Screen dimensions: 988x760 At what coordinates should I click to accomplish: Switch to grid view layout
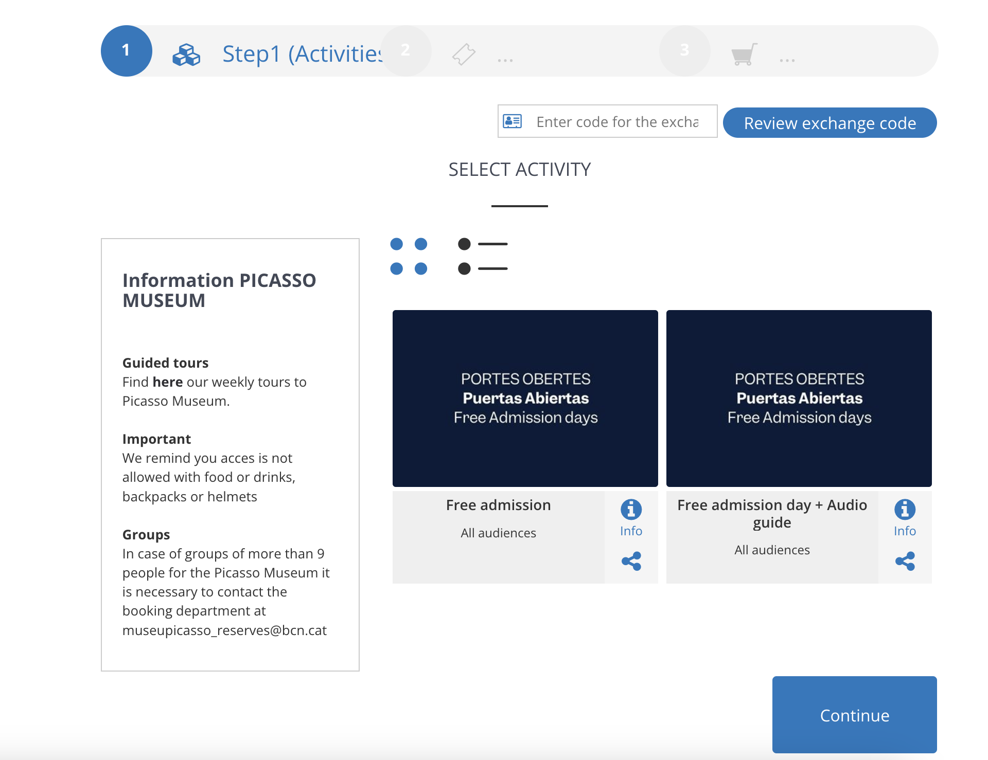pos(409,256)
